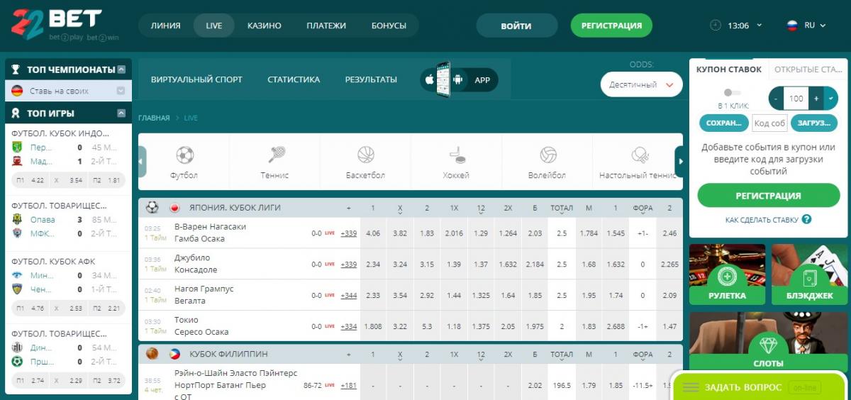Open the Roulette casino thumbnail
This screenshot has width=851, height=400.
727,274
